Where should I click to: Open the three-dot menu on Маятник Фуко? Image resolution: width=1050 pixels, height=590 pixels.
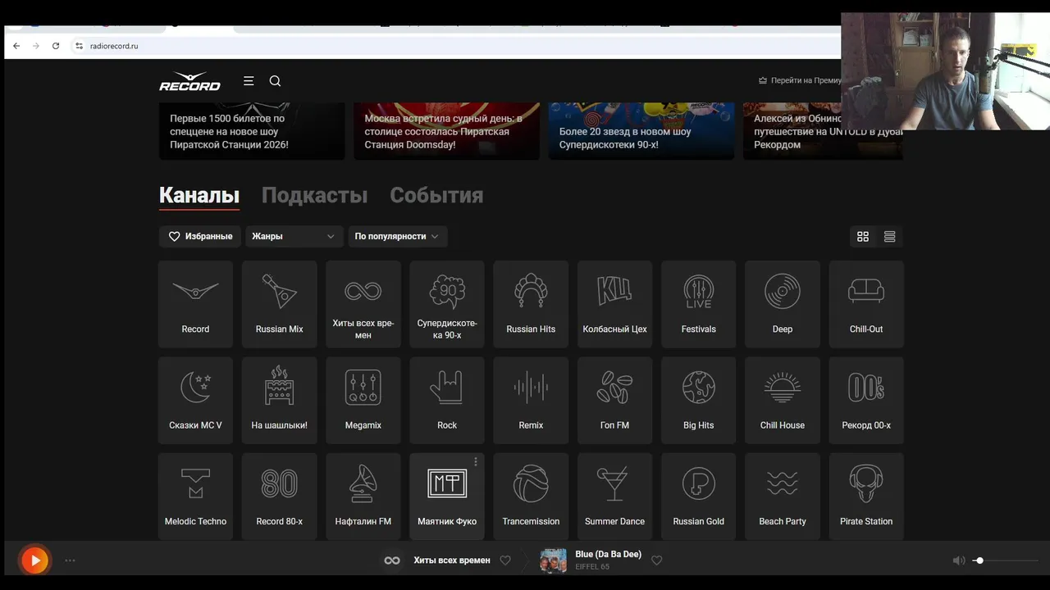(475, 462)
